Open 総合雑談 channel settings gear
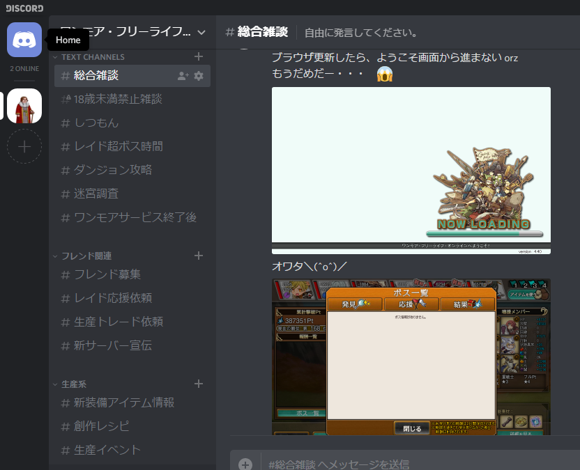This screenshot has width=580, height=470. point(199,76)
